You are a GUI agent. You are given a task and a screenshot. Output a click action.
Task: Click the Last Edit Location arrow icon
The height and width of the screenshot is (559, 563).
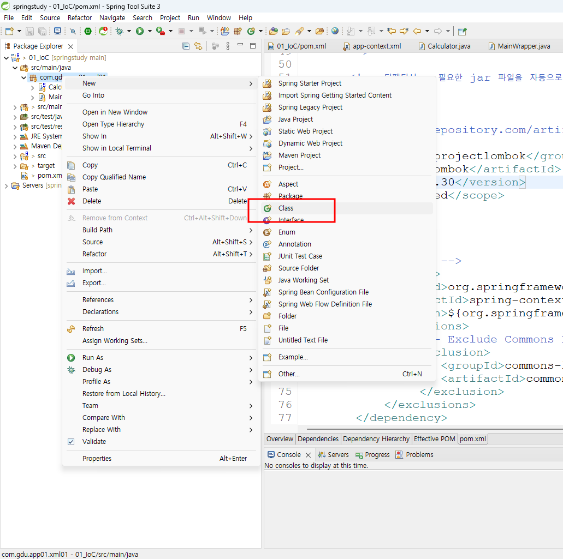(x=392, y=31)
